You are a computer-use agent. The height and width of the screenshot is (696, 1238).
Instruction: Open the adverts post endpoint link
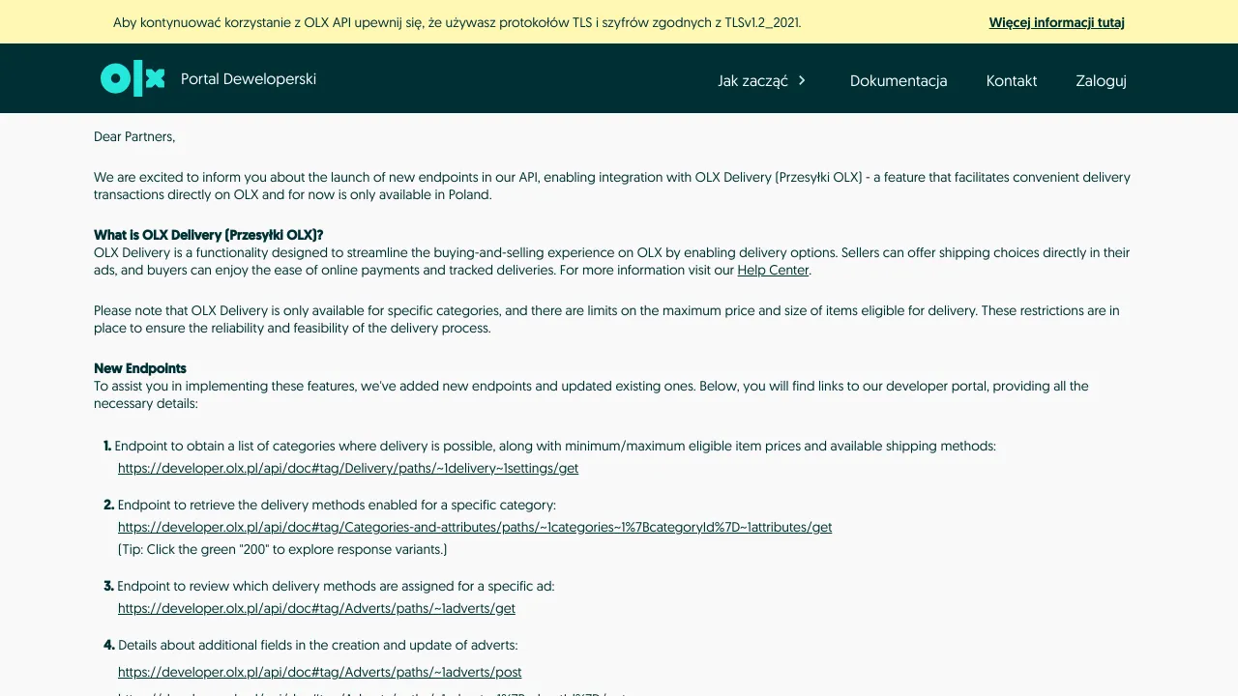319,672
